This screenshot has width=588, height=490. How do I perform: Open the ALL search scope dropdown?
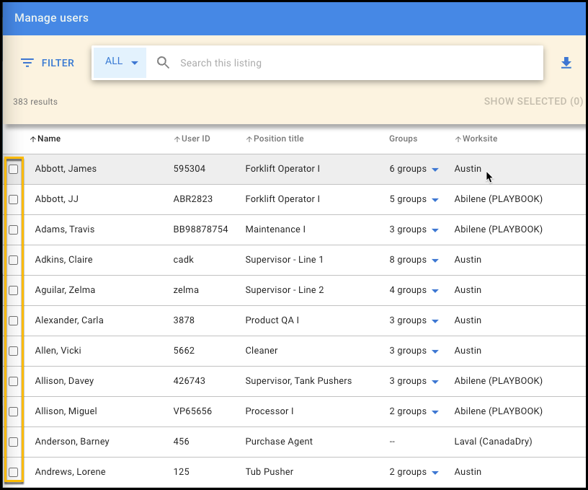[119, 61]
